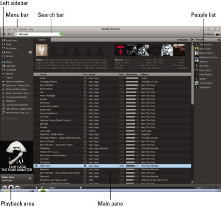Expand 1970s and 80s various folder
The width and height of the screenshot is (221, 207).
tap(3, 90)
